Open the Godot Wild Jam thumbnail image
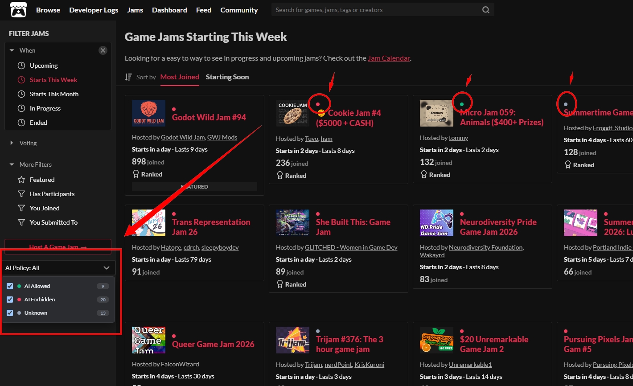The image size is (633, 386). click(148, 113)
